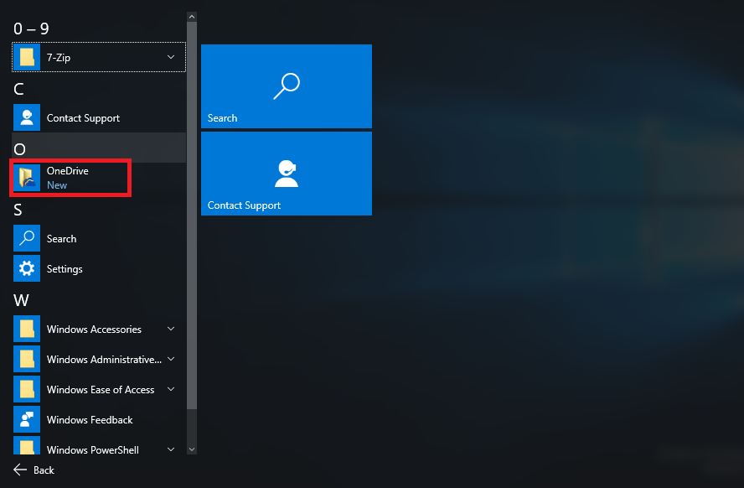Click the S letter group header
744x488 pixels.
18,210
